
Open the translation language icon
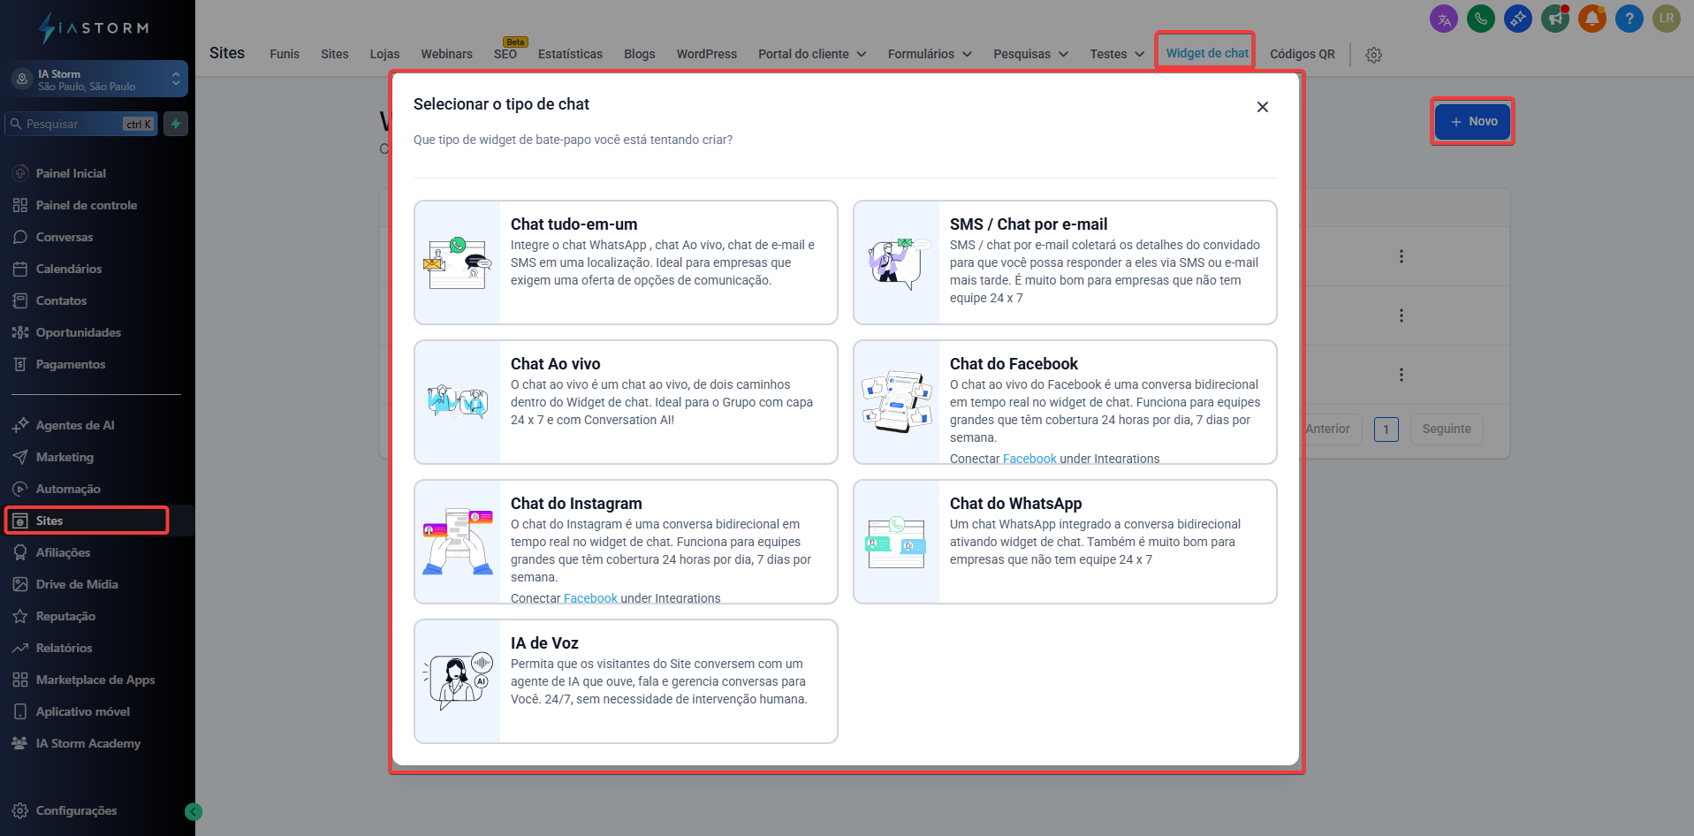tap(1443, 19)
